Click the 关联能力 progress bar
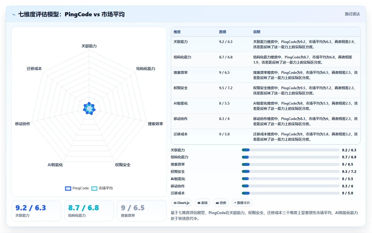The width and height of the screenshot is (372, 233). (x=291, y=150)
